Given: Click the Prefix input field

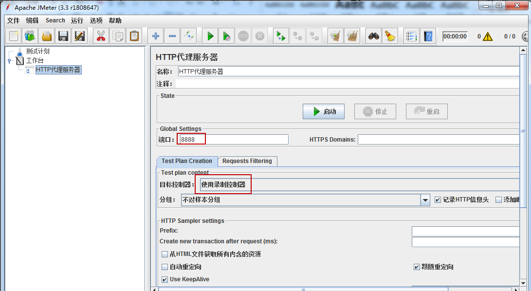Looking at the screenshot, I should [x=465, y=231].
